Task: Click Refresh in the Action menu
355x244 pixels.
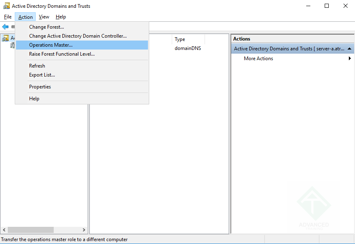Action: pyautogui.click(x=82, y=66)
